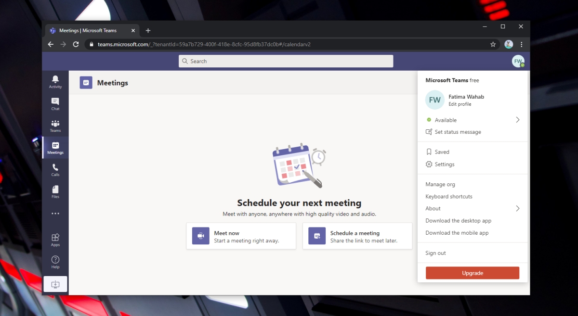Image resolution: width=578 pixels, height=316 pixels.
Task: Click the browser back arrow
Action: (x=51, y=44)
